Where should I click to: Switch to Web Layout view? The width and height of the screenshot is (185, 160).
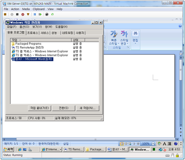tap(130, 144)
